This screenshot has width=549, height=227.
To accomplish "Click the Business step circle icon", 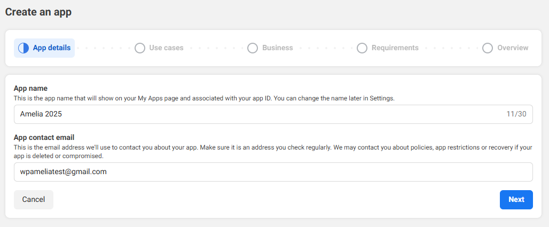I will pos(253,48).
